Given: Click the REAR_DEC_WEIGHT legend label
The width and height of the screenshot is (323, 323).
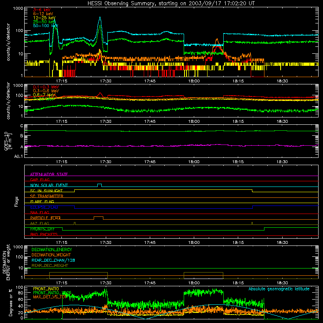Looking at the screenshot, I should pos(50,266).
